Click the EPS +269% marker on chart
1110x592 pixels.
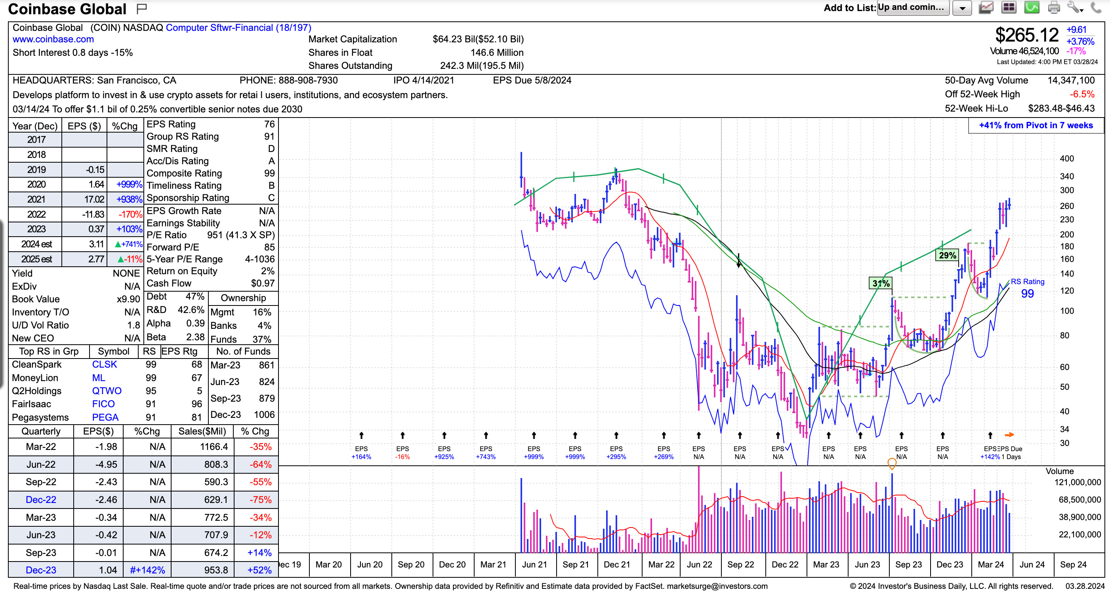[x=664, y=452]
